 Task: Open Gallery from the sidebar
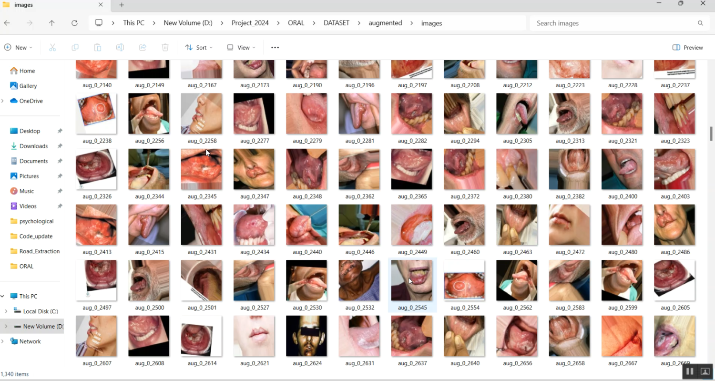coord(28,86)
